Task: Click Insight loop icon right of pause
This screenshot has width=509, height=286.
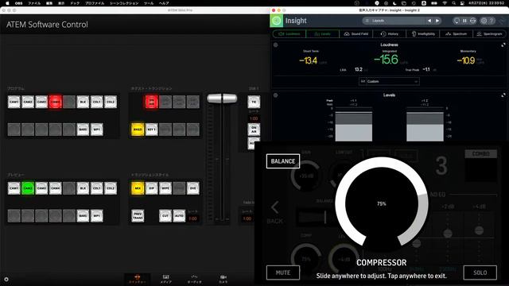Action: pyautogui.click(x=472, y=21)
